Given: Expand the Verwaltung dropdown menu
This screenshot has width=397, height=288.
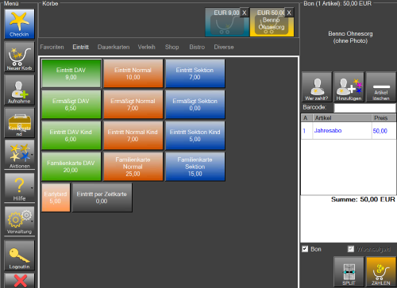Looking at the screenshot, I should [32, 221].
